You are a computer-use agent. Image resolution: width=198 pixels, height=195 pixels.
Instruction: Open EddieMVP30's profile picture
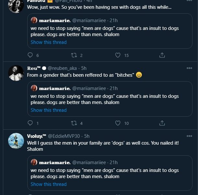16,141
